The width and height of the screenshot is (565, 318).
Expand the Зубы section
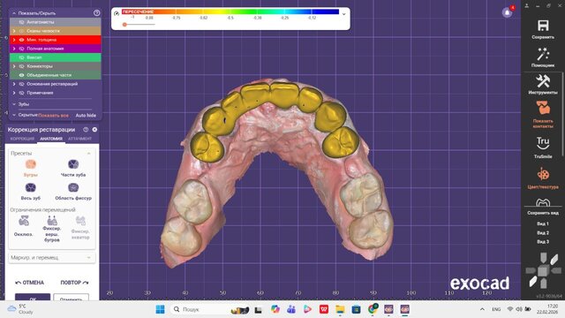pos(14,104)
